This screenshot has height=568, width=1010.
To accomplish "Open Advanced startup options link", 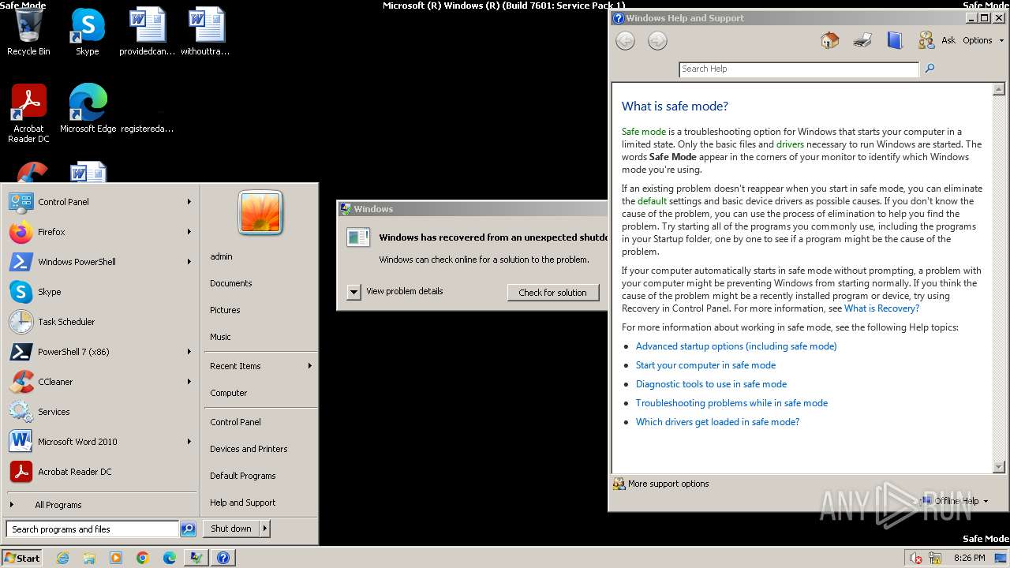I will coord(736,346).
